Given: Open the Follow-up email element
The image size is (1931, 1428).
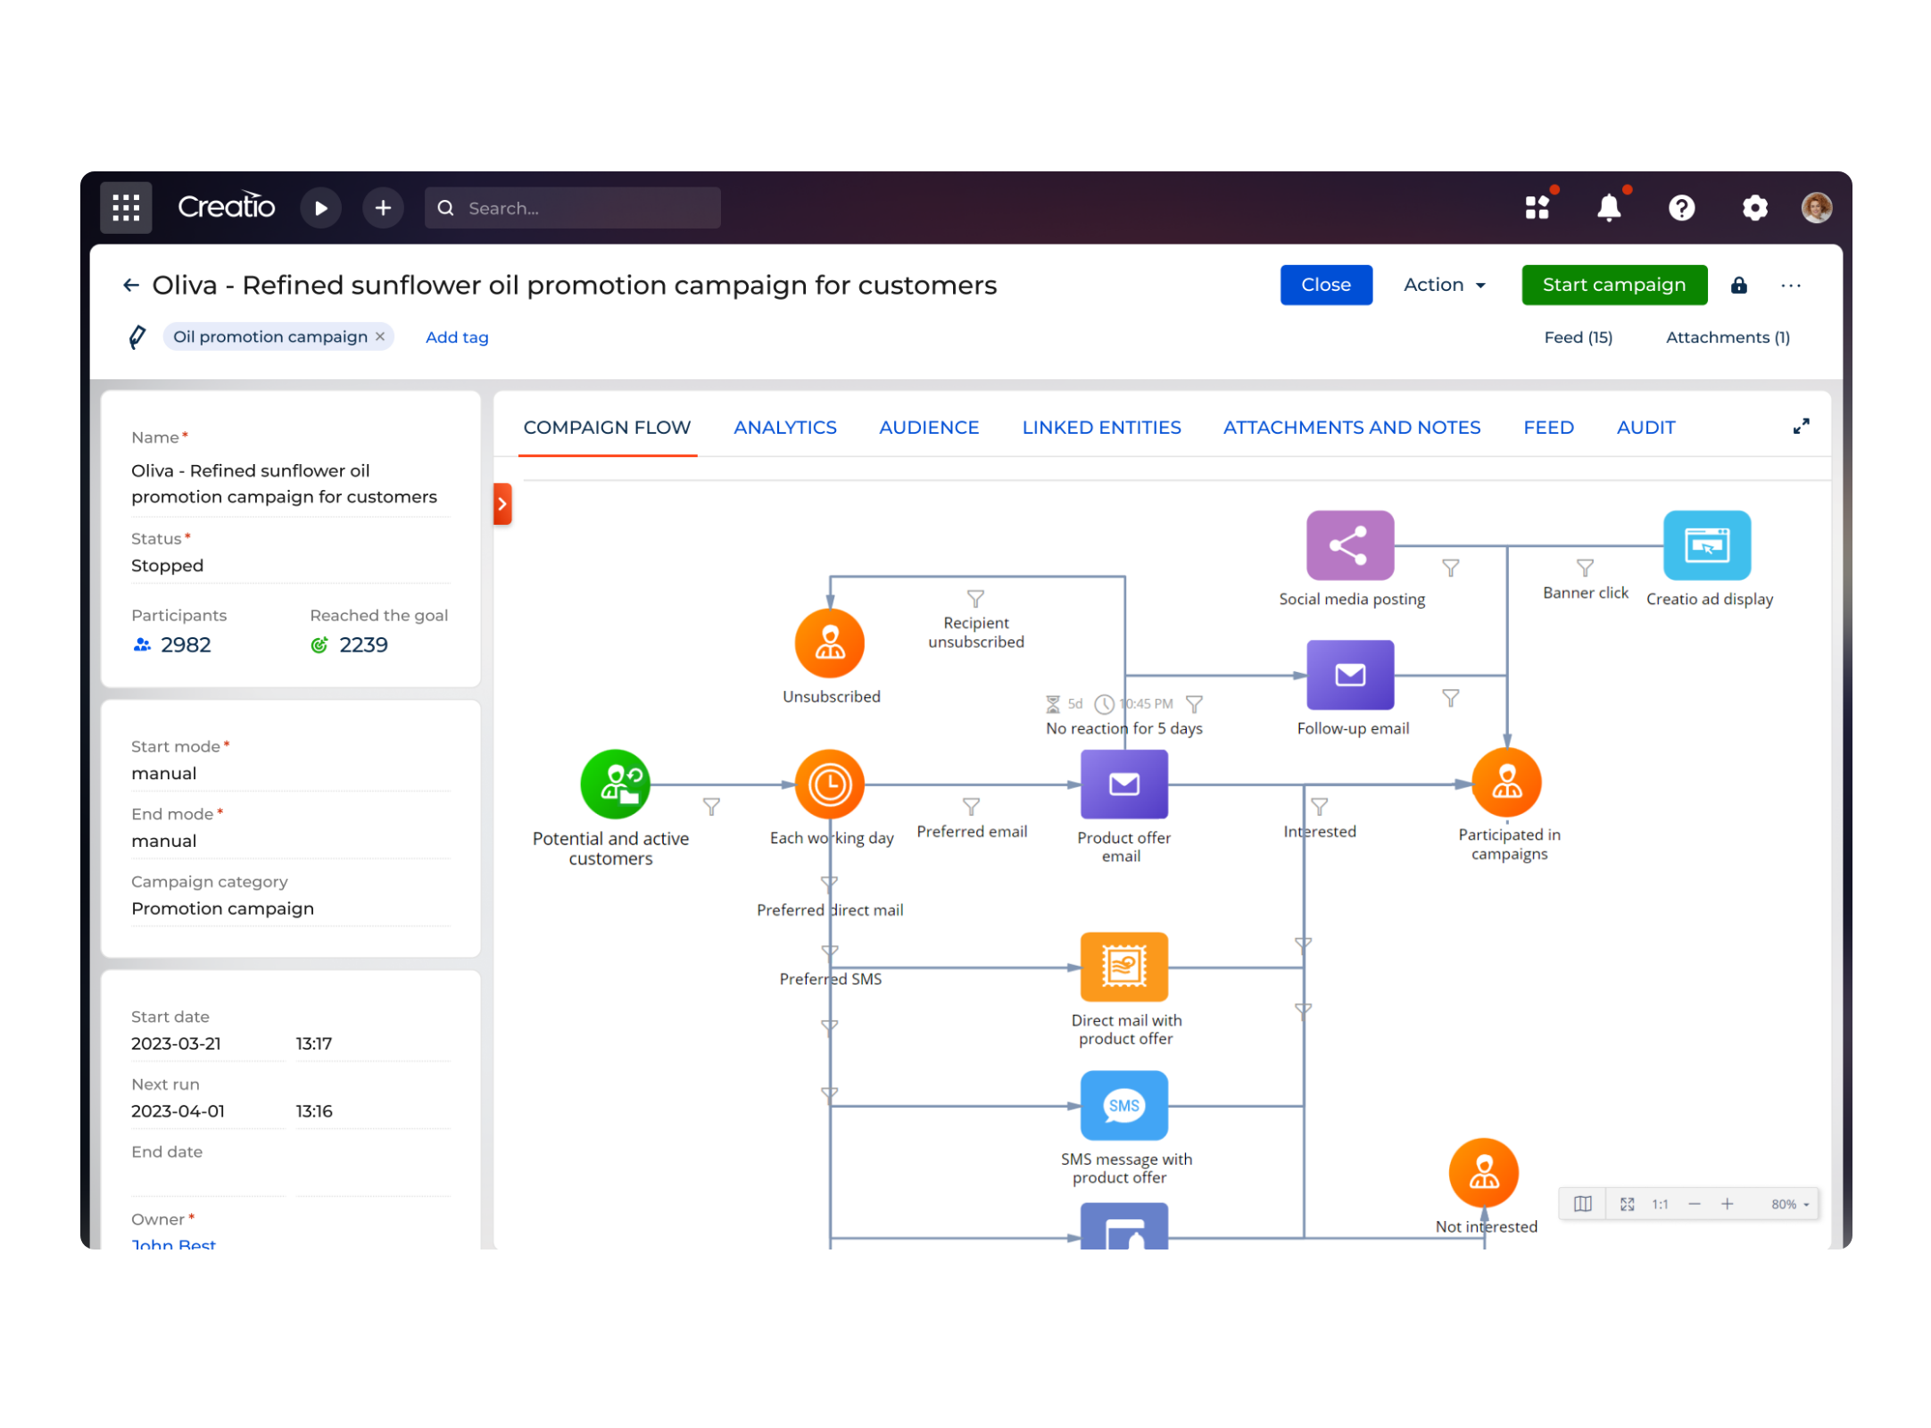Looking at the screenshot, I should point(1350,675).
